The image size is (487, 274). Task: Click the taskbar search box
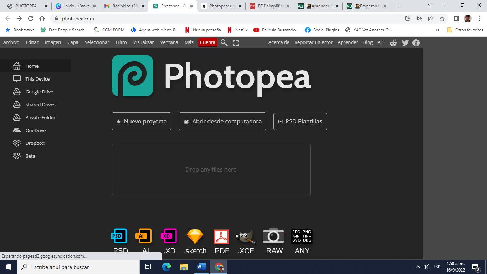78,267
